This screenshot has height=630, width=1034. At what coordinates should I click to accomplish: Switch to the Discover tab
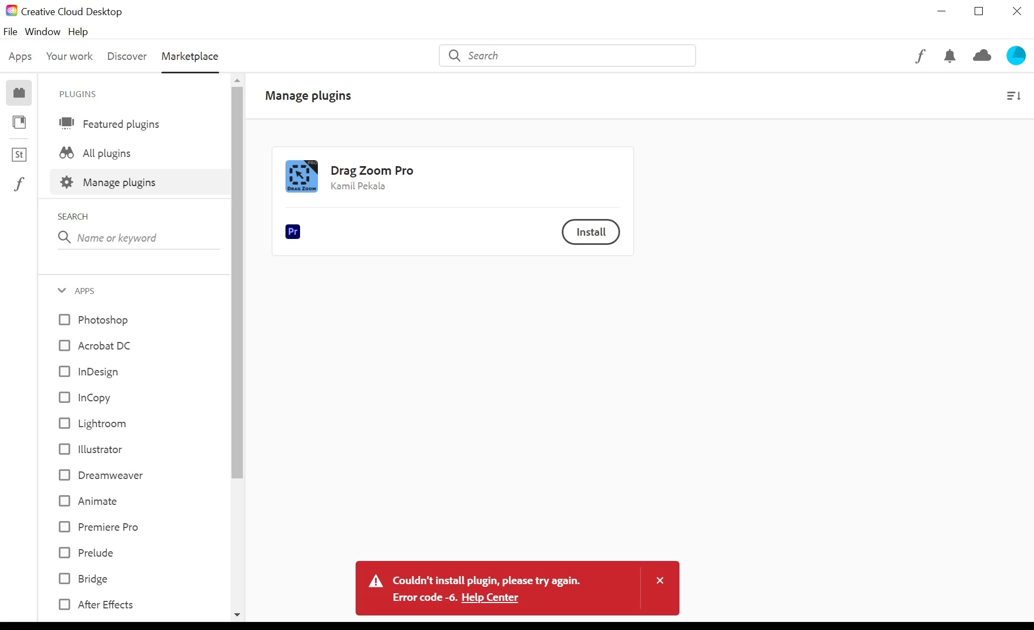pos(127,56)
